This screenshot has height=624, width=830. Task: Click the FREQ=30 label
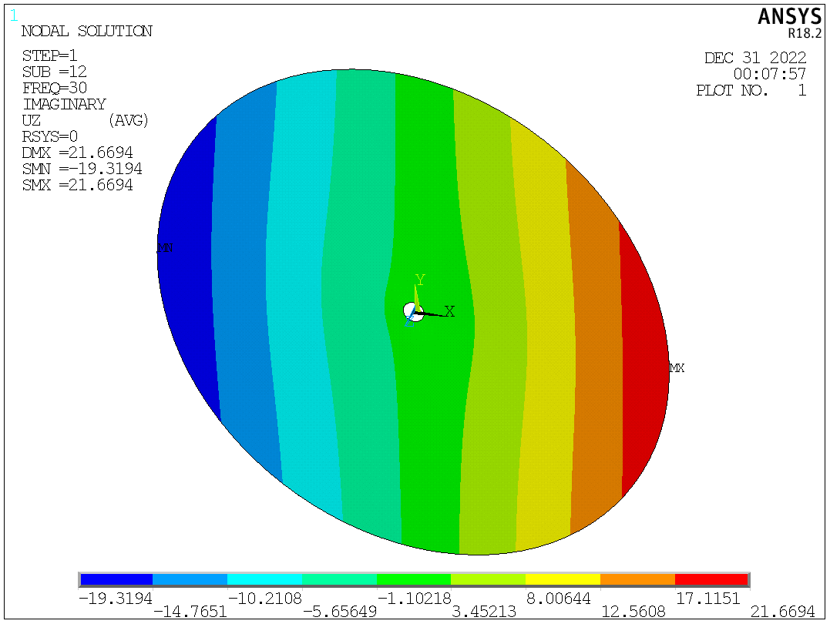(x=54, y=88)
